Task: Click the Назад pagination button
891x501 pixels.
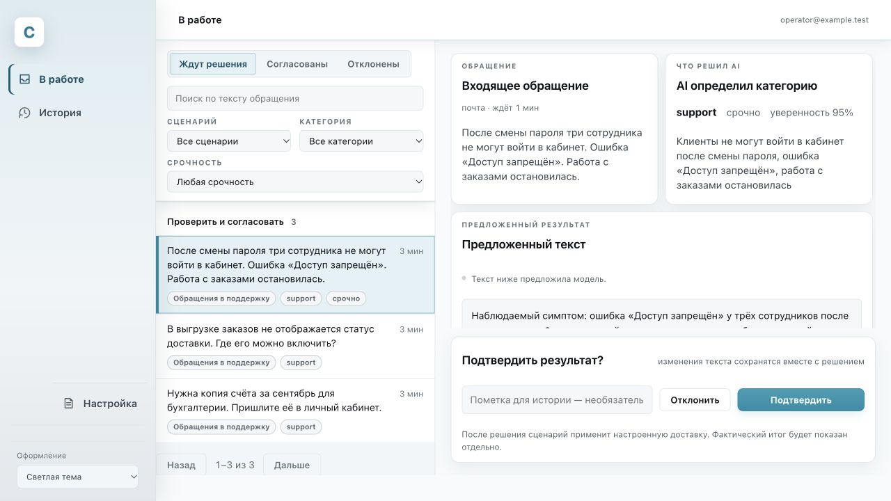Action: [x=181, y=465]
